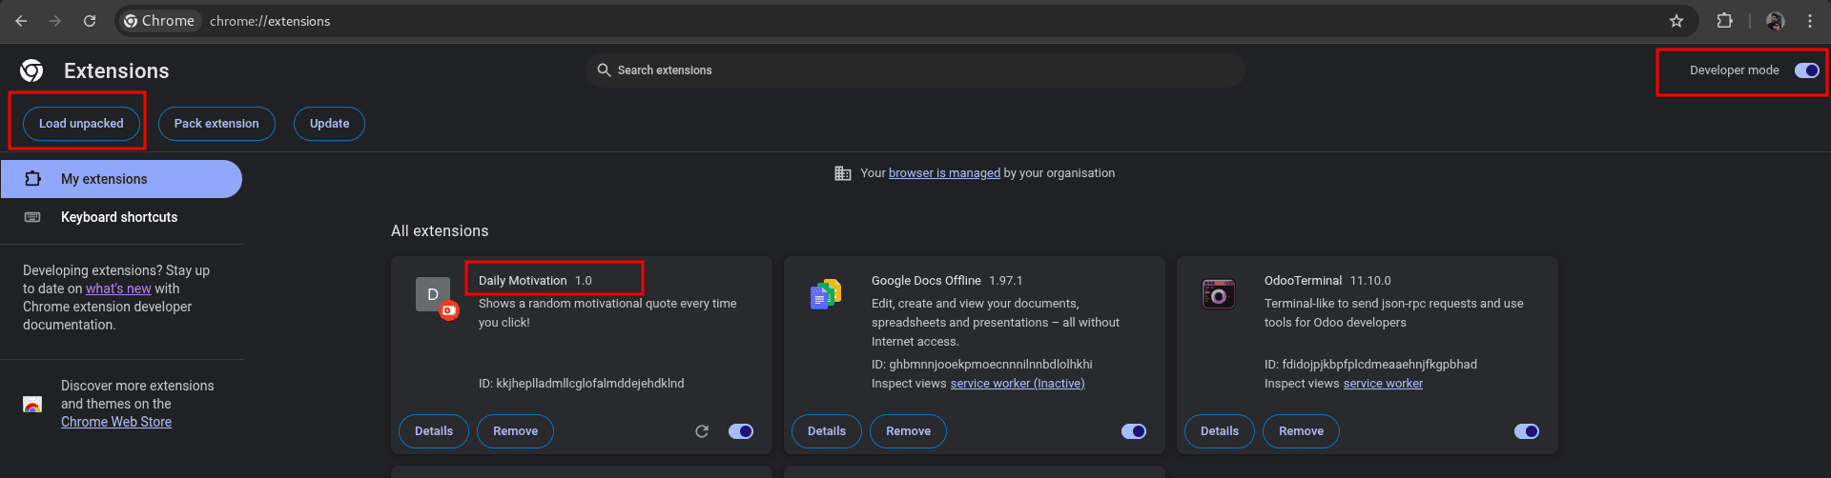Click the OdooTerminal ID text
This screenshot has height=478, width=1831.
point(1370,365)
